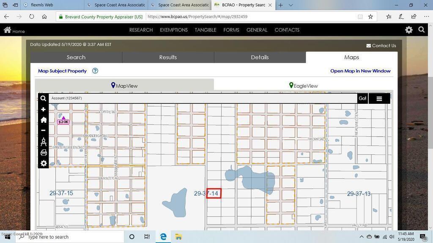Show hidden system tray icons

362,237
